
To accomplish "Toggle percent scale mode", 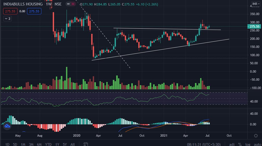I will [x=240, y=144].
